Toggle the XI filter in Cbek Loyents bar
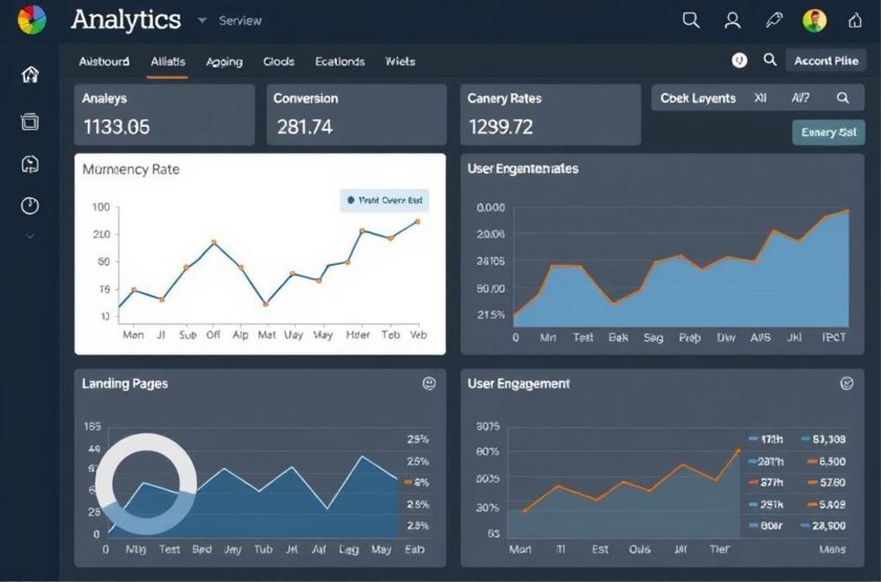 pyautogui.click(x=759, y=98)
